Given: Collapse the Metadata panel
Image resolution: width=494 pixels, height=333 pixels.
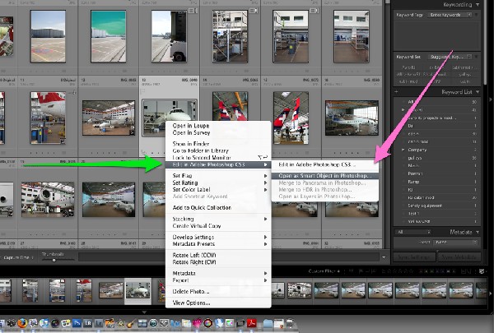Looking at the screenshot, I should (x=478, y=232).
